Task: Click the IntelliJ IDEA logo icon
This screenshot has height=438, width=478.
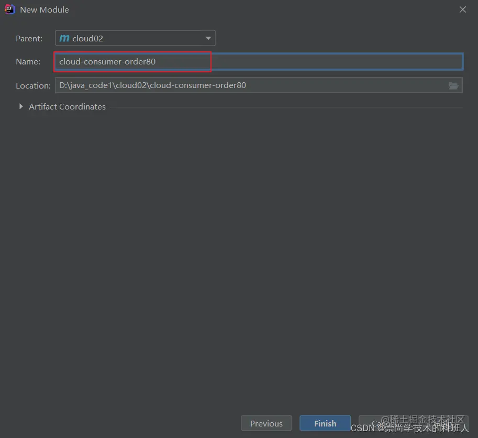Action: tap(9, 9)
